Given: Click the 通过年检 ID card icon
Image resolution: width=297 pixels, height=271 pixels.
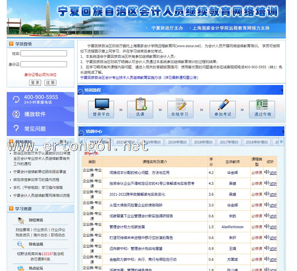Looking at the screenshot, I should 262,105.
